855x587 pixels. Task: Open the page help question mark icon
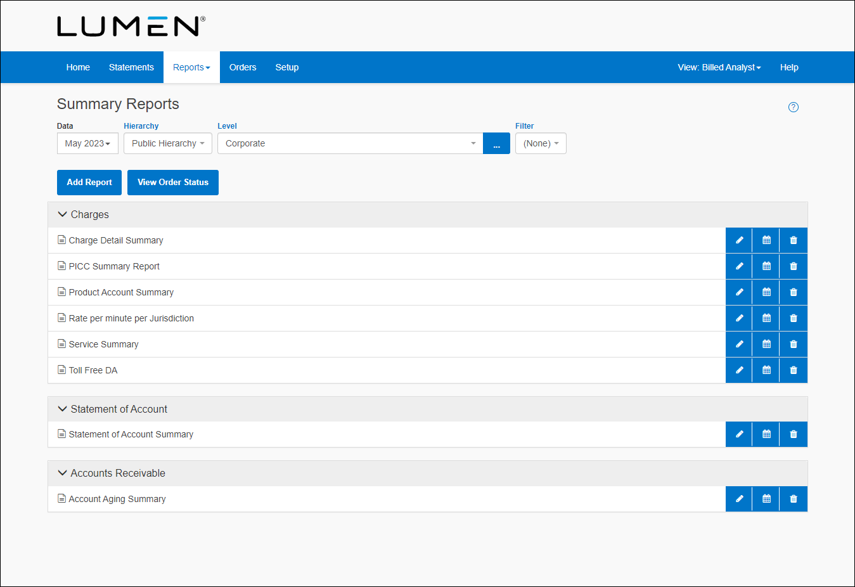point(793,107)
